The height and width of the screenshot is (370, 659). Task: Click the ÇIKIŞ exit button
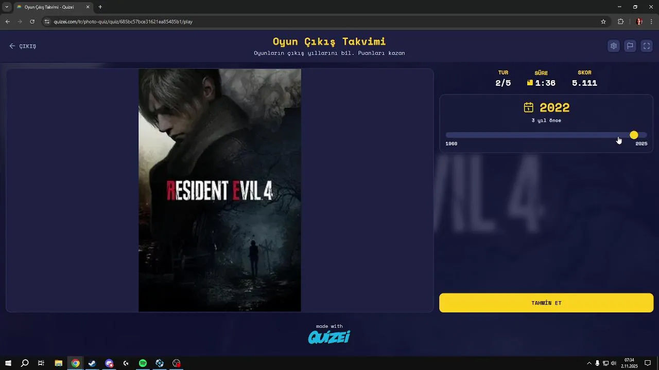[23, 46]
